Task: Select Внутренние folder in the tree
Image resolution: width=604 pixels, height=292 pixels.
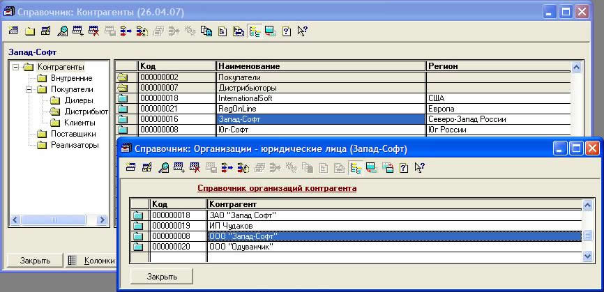Action: pos(71,78)
